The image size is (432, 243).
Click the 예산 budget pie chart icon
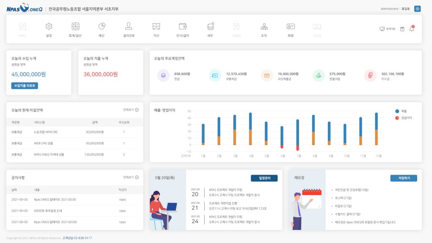pos(102,27)
